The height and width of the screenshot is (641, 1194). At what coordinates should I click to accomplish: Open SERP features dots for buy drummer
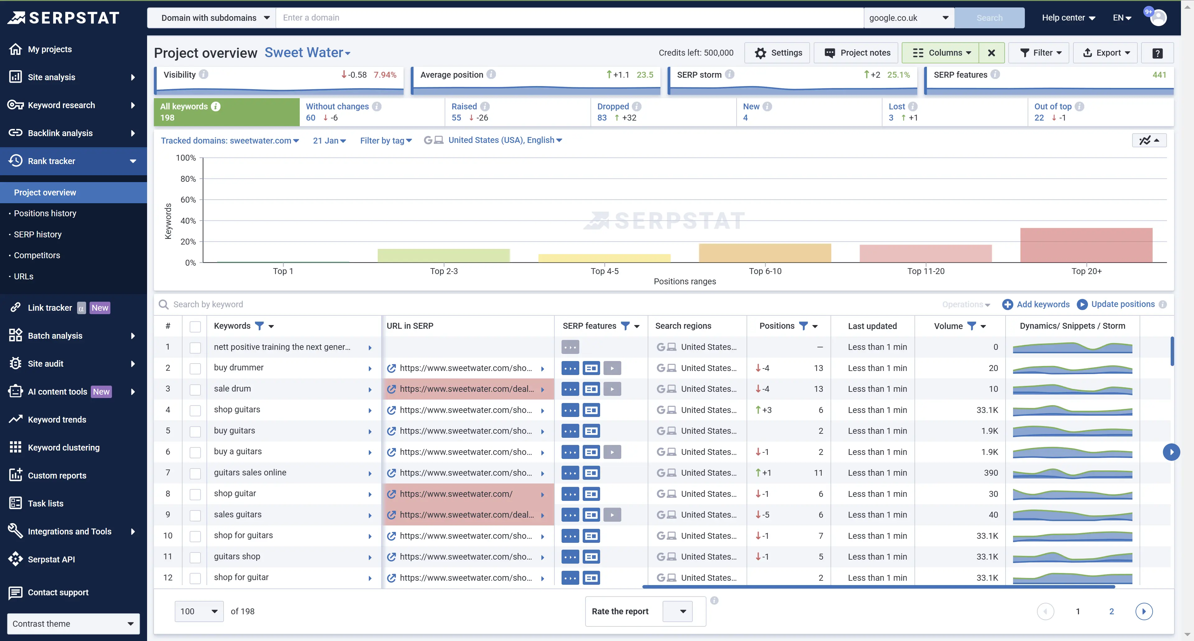[570, 368]
